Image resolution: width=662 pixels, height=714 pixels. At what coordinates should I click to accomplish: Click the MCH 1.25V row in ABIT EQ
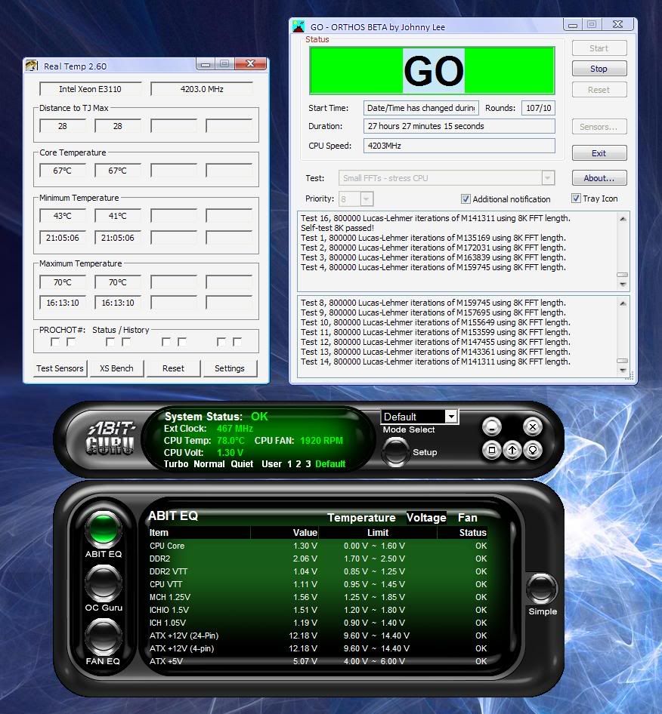click(x=318, y=597)
